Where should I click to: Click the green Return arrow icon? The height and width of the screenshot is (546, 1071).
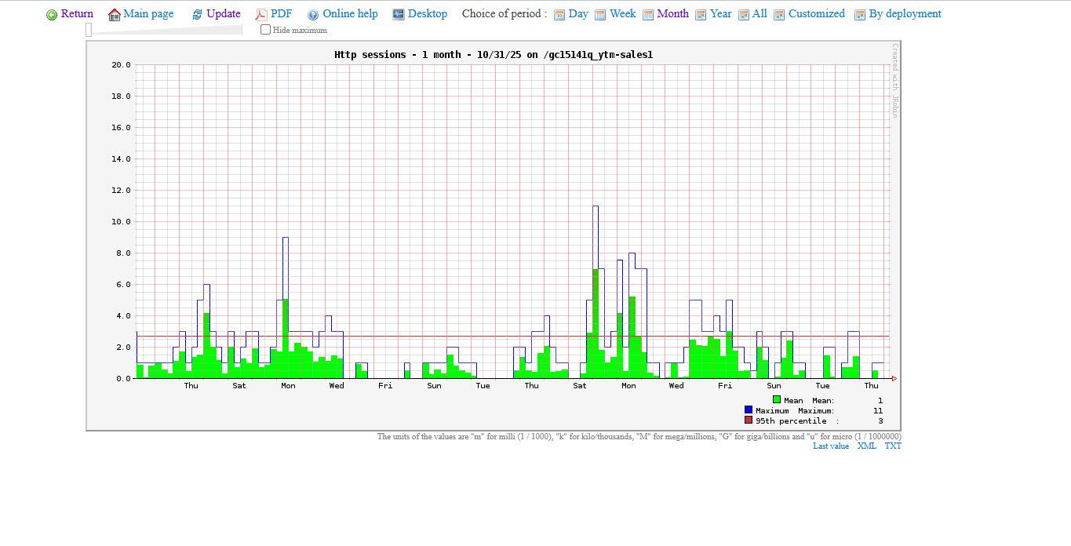(52, 15)
